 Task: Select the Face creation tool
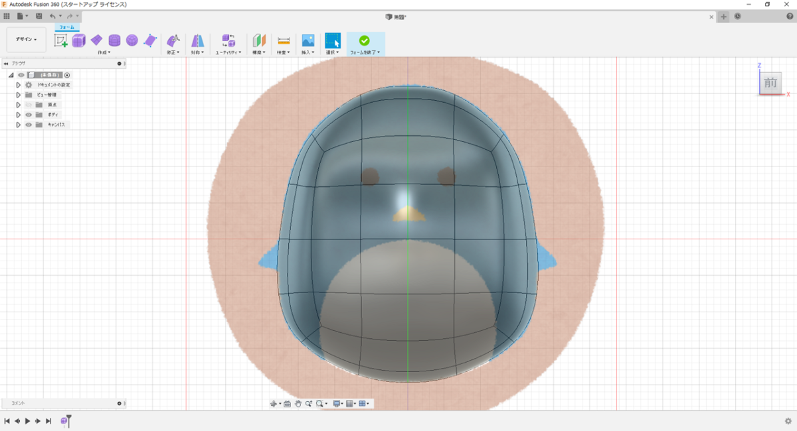(x=150, y=40)
